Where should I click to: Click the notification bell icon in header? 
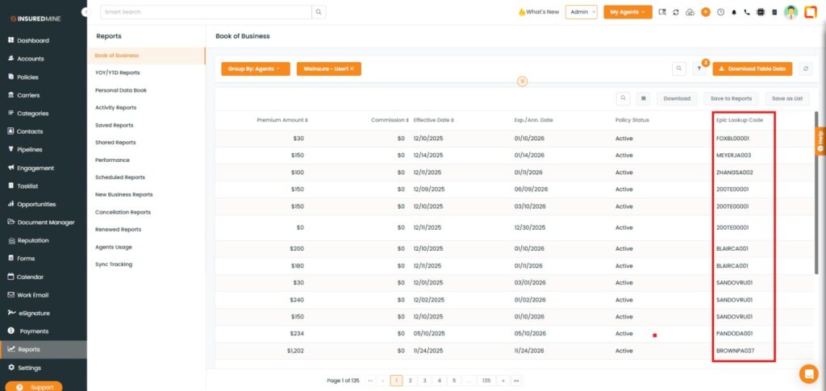733,12
